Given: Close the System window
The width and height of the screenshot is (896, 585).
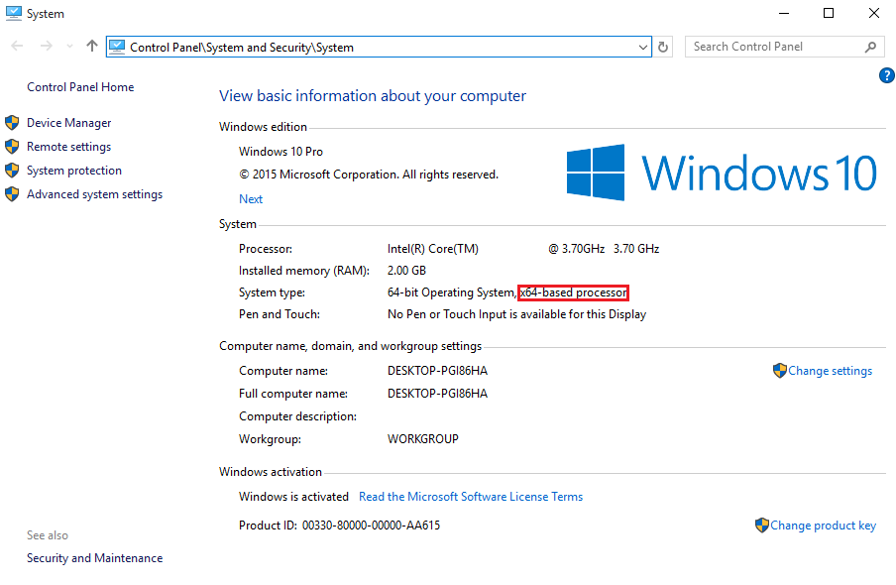Looking at the screenshot, I should click(x=874, y=13).
